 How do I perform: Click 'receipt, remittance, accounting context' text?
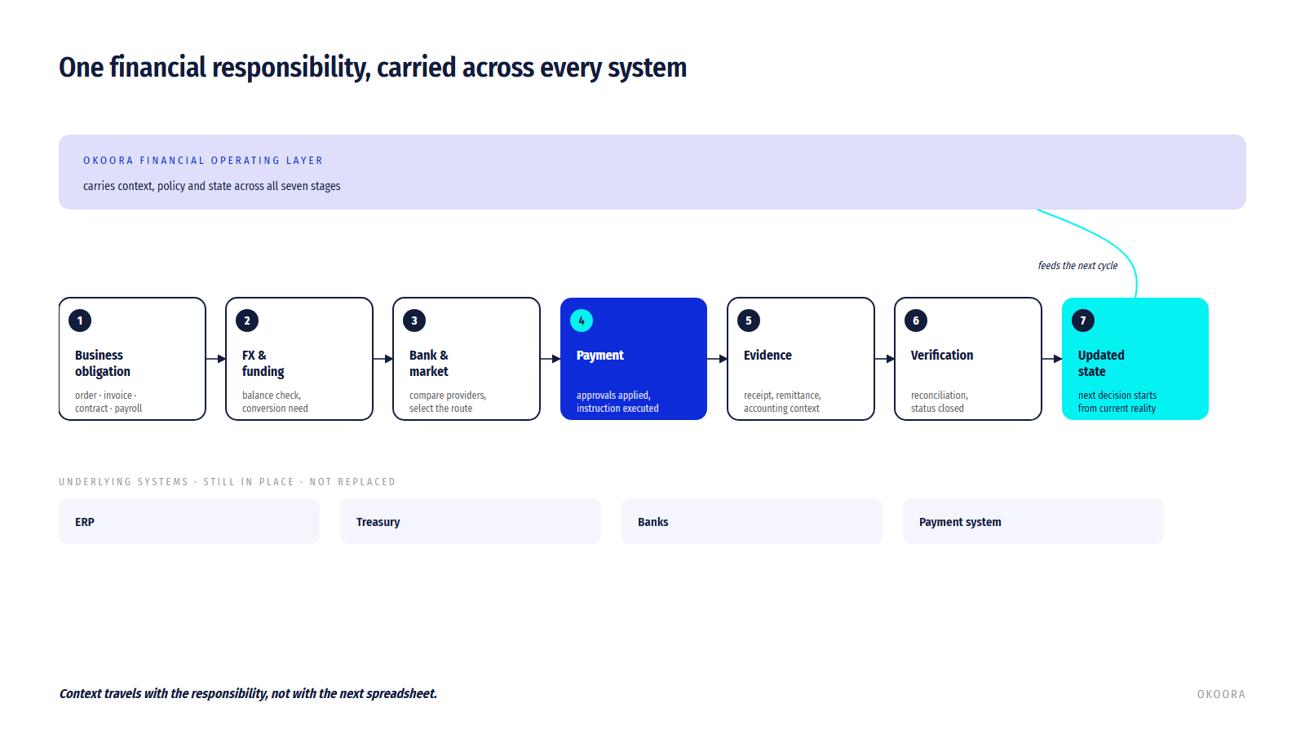[x=782, y=402]
